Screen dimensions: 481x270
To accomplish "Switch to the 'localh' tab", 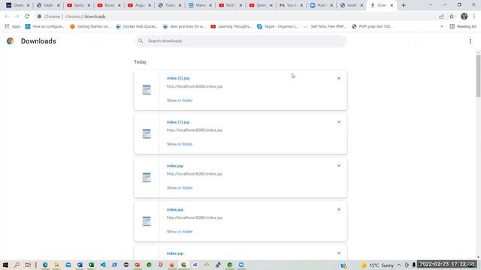I will pos(352,5).
